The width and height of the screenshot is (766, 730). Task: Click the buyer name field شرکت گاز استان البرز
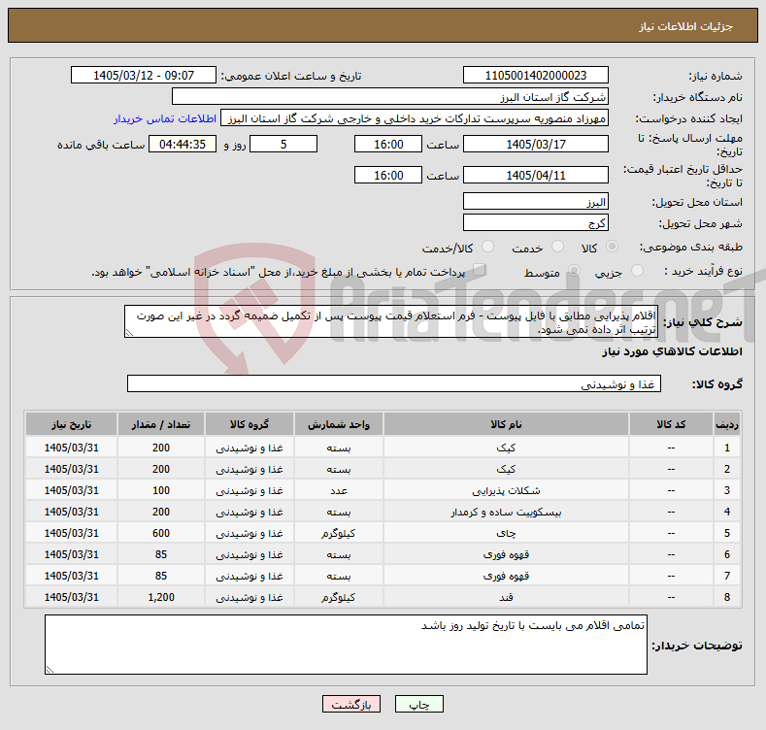pos(390,97)
